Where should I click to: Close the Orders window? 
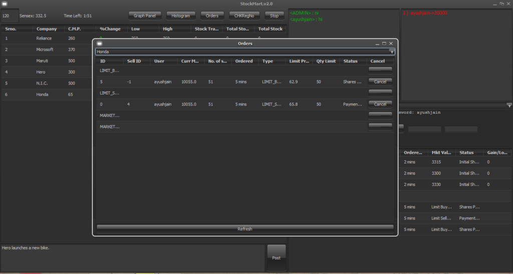(x=391, y=43)
